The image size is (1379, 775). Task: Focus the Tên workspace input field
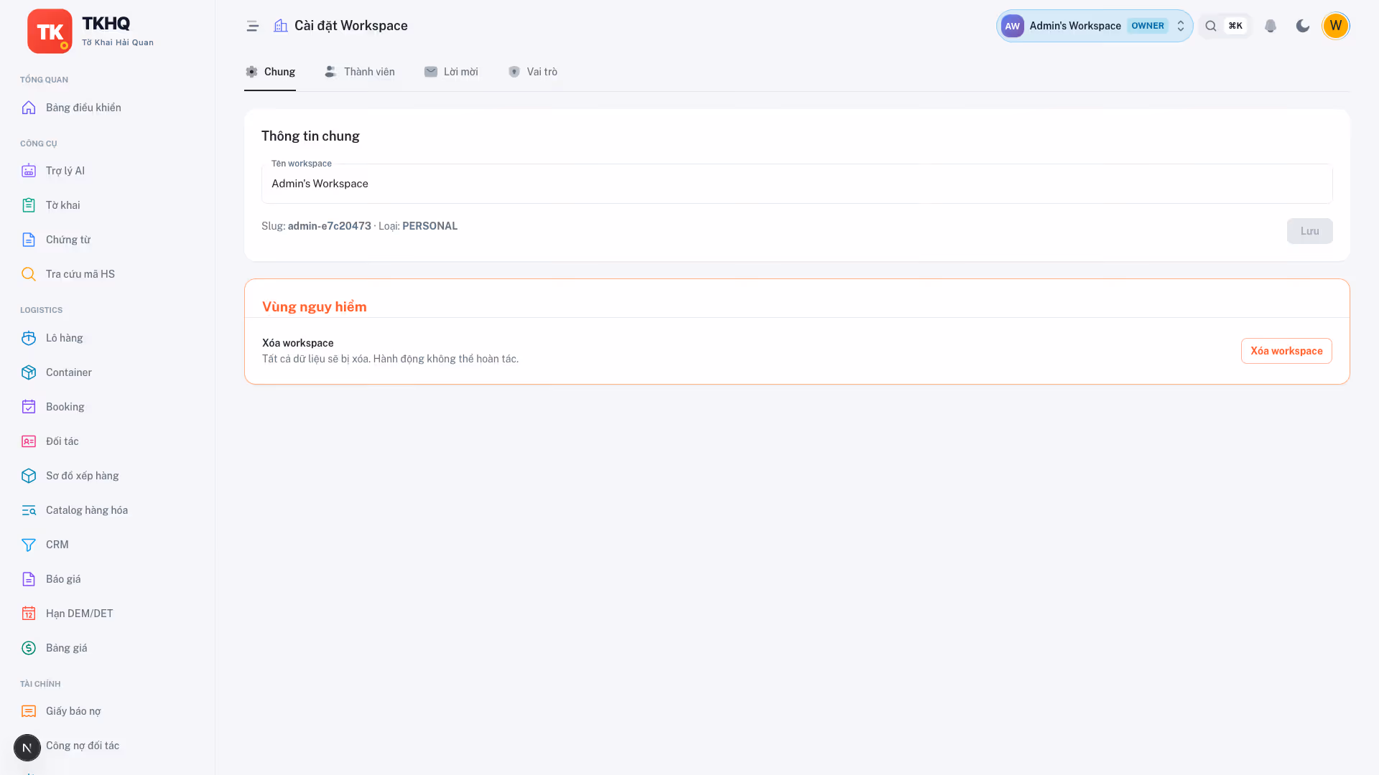[797, 184]
